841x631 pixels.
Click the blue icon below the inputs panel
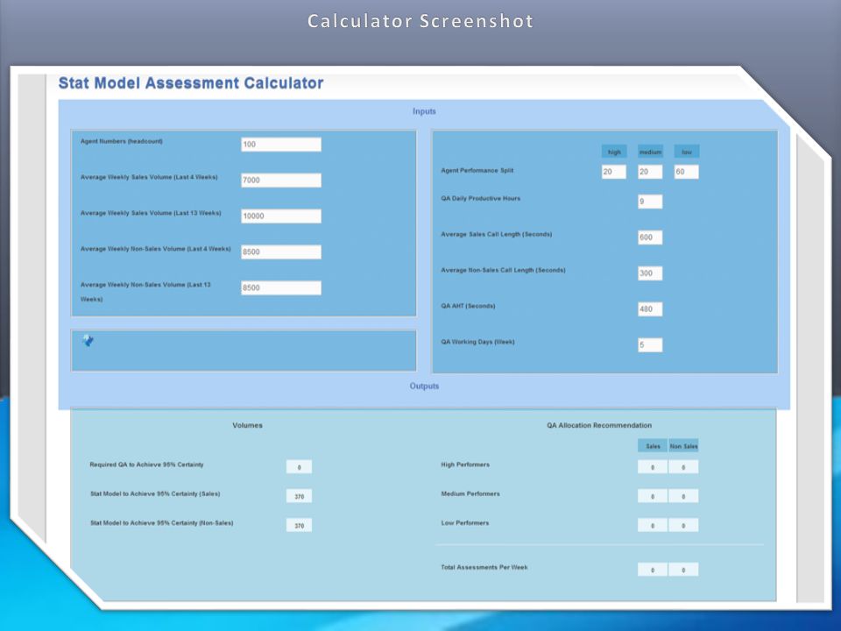click(88, 340)
